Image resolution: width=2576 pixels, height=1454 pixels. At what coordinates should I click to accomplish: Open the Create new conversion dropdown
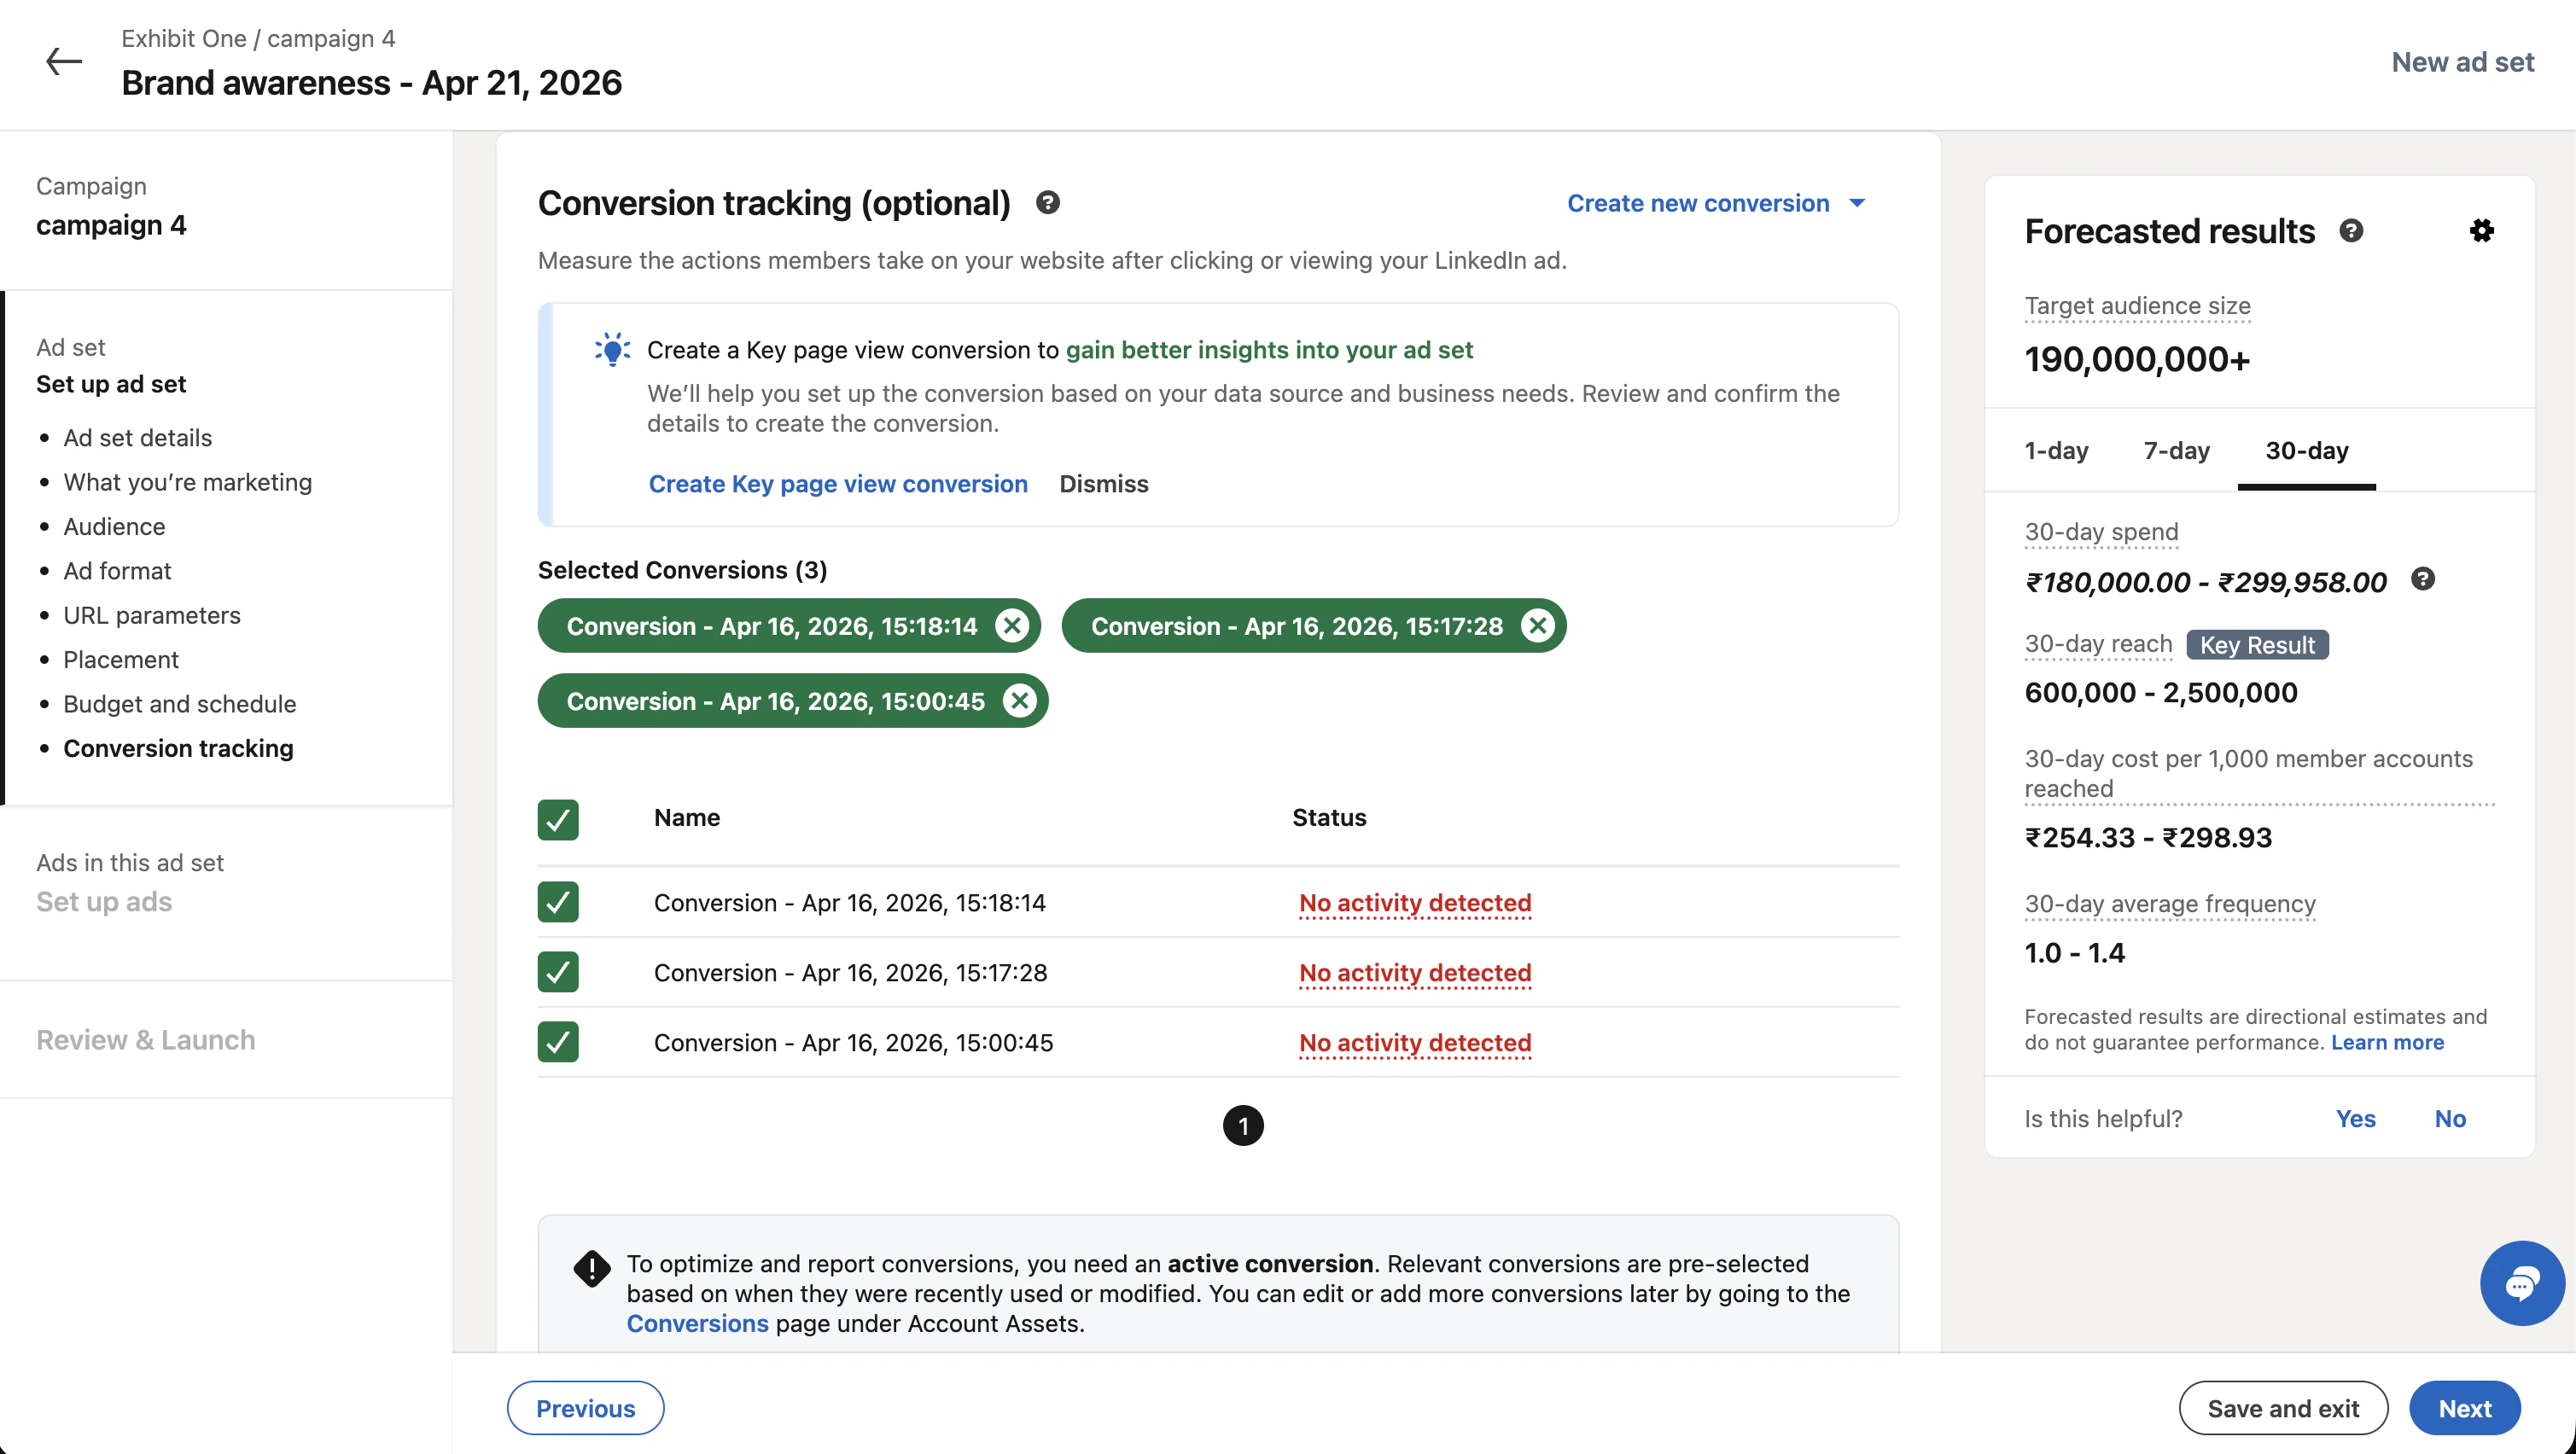(x=1714, y=203)
